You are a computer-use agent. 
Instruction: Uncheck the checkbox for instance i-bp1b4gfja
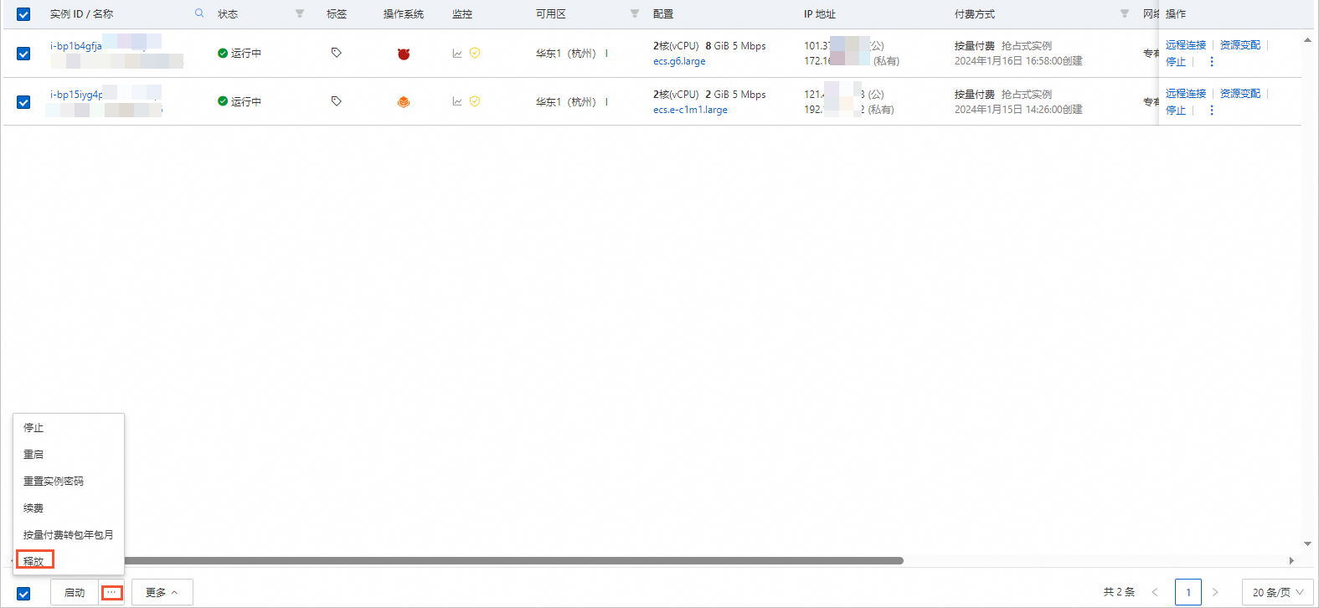(23, 54)
